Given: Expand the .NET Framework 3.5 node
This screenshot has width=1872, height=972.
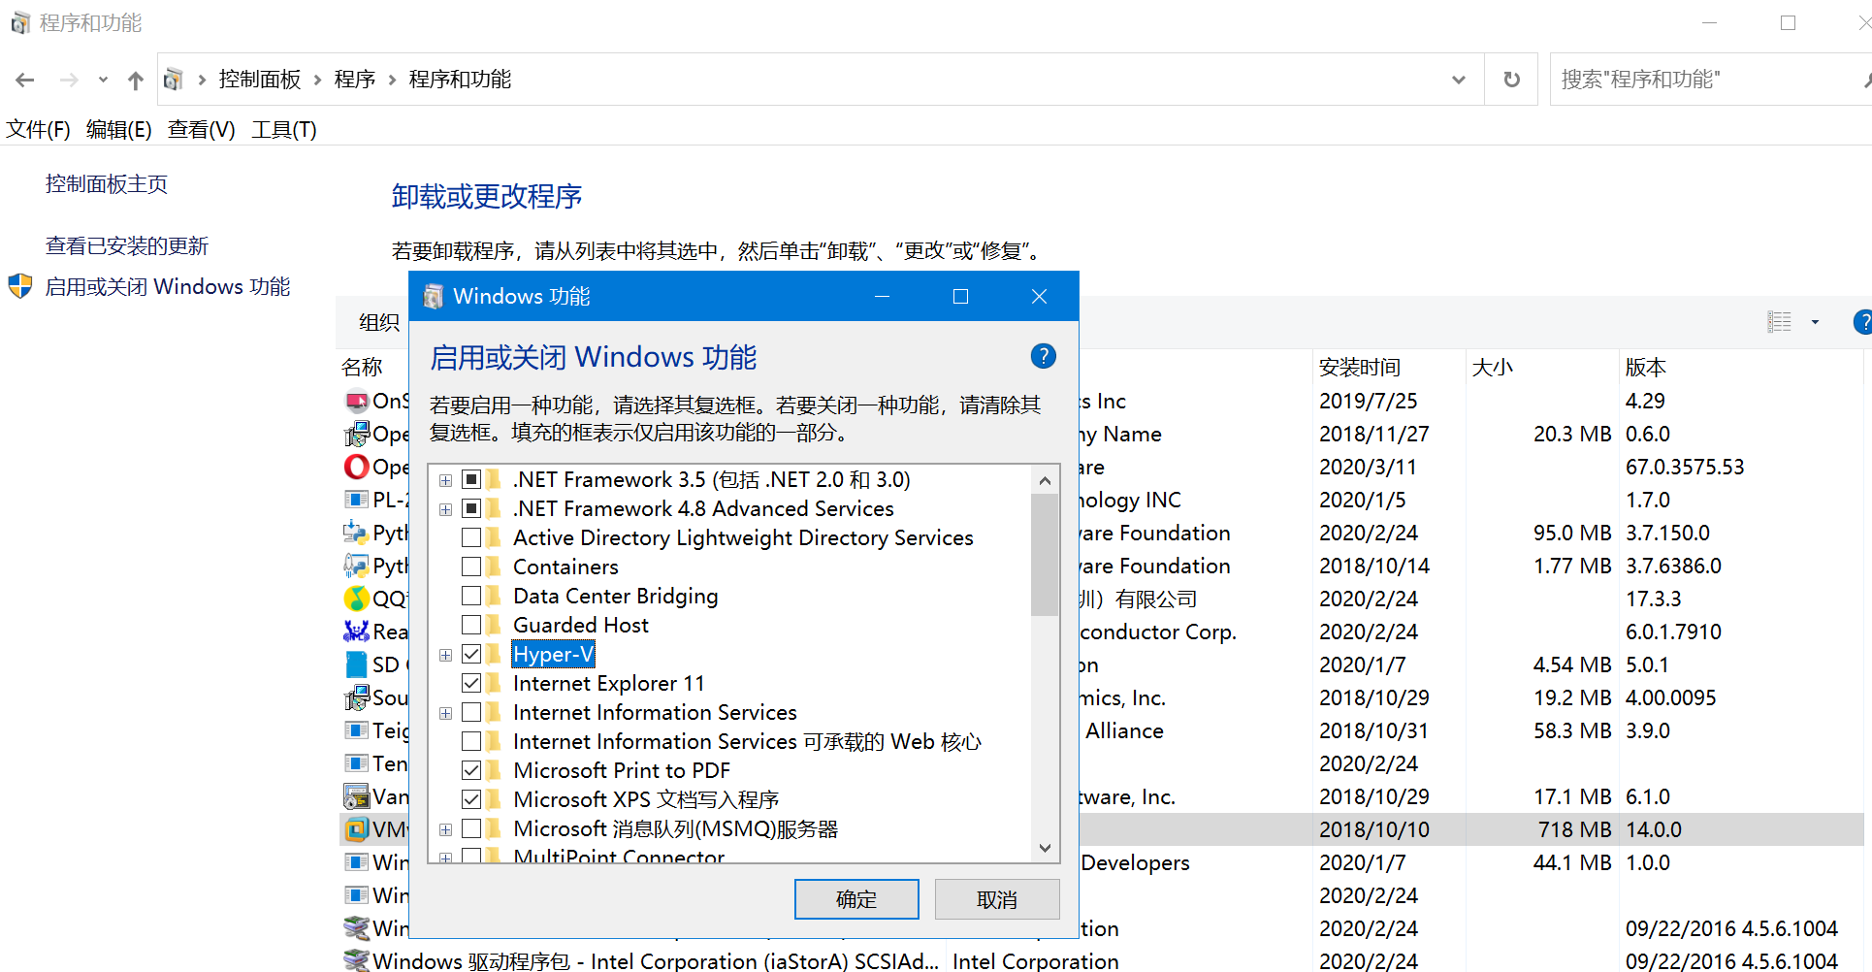Looking at the screenshot, I should pyautogui.click(x=445, y=479).
